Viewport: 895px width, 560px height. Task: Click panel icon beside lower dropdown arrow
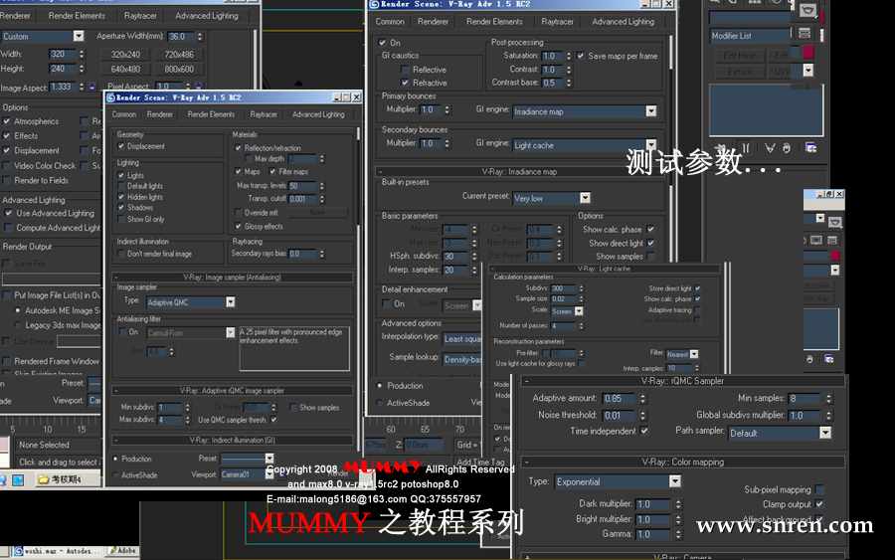click(x=835, y=222)
